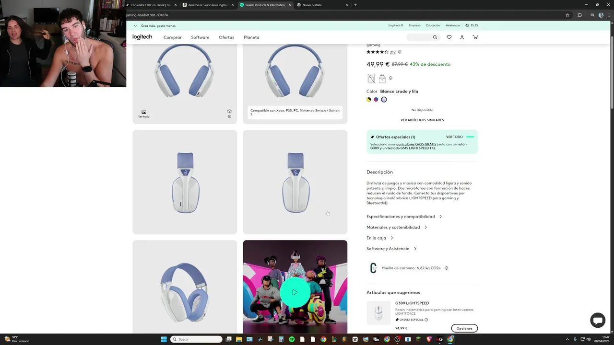The width and height of the screenshot is (614, 345).
Task: Click the OFERTA ESPECIAL info icon
Action: (426, 320)
